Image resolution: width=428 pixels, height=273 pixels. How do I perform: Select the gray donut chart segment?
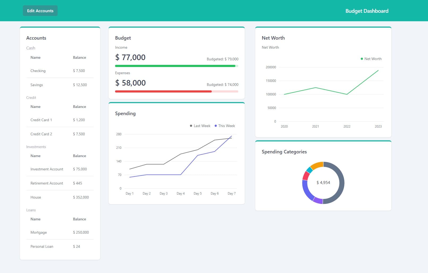[341, 183]
